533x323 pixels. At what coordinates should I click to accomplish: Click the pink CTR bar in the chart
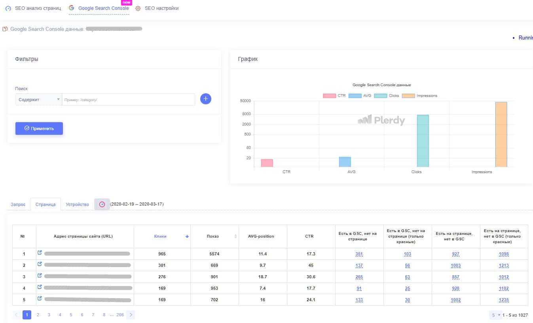267,163
